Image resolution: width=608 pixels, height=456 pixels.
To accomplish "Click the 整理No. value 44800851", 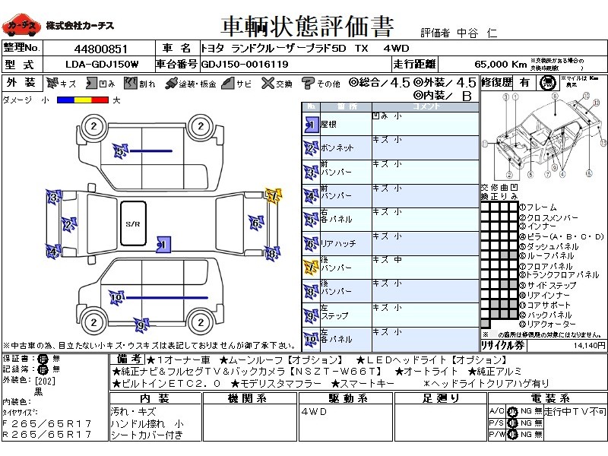I will [100, 49].
